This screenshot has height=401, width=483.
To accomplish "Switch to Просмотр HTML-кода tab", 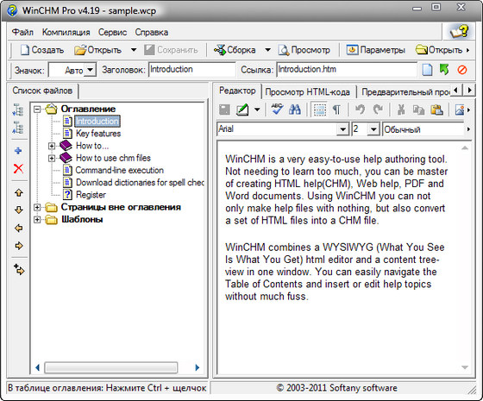I will click(x=307, y=92).
